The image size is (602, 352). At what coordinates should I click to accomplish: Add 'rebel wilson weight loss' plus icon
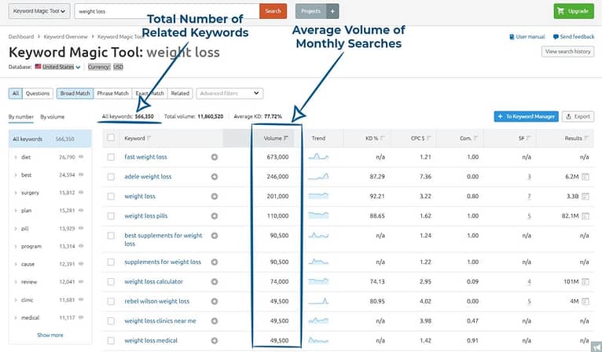pyautogui.click(x=215, y=302)
